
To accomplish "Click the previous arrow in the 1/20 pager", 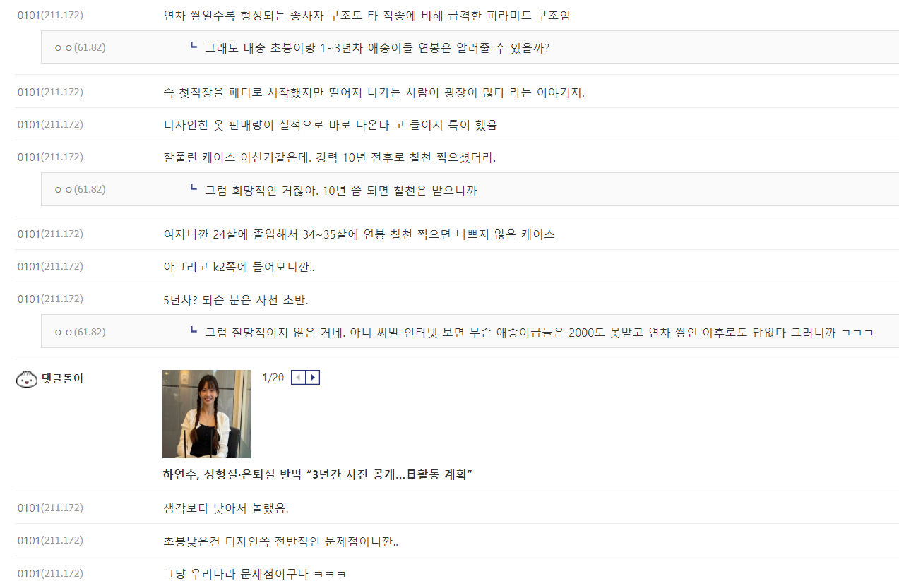I will [x=299, y=378].
